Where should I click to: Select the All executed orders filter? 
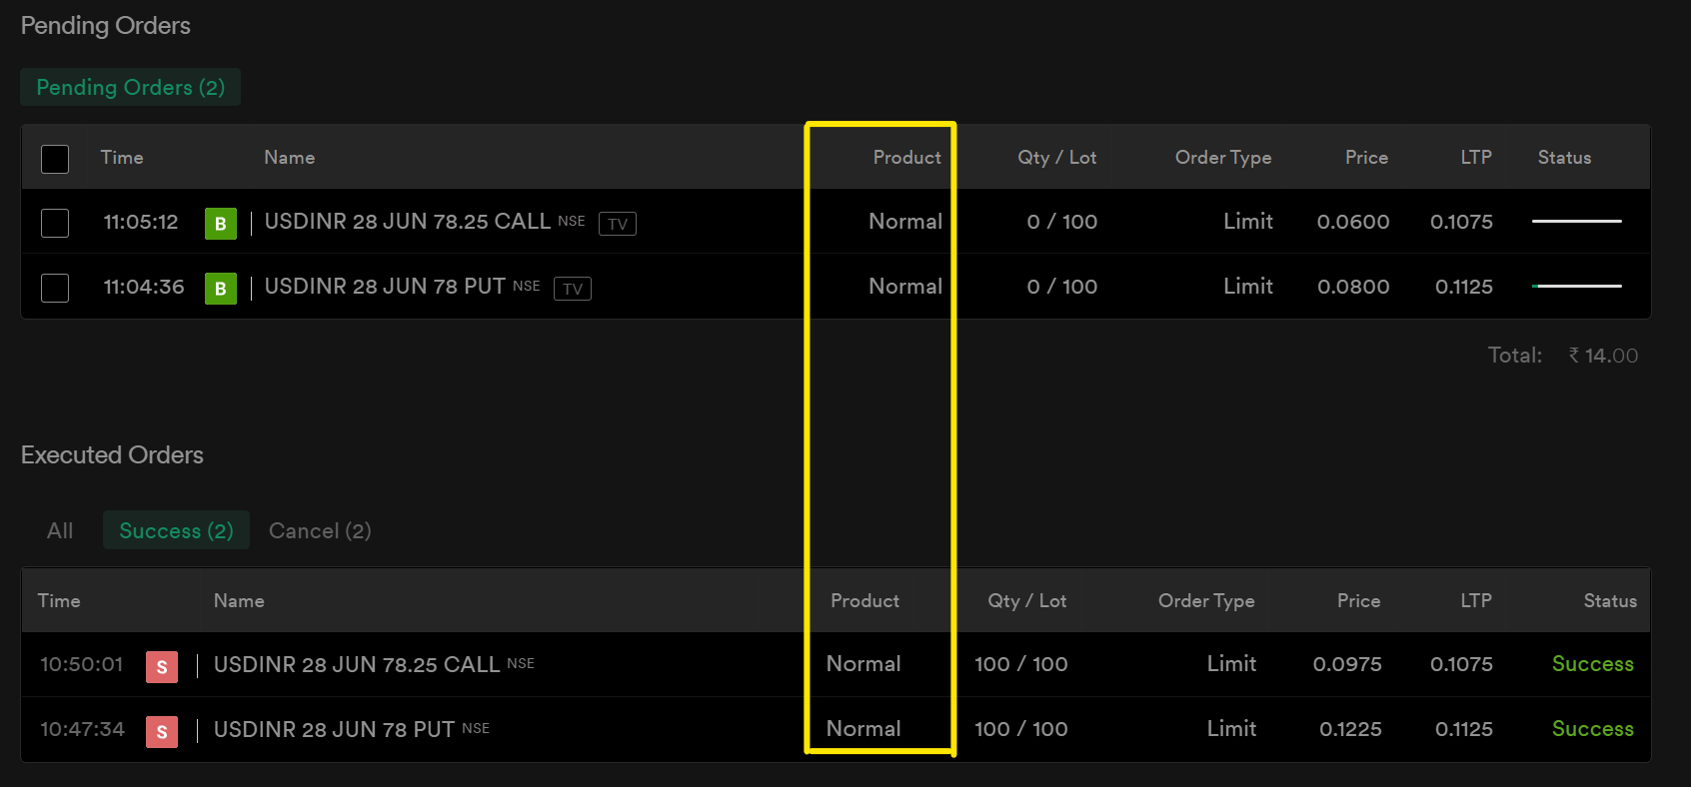60,530
